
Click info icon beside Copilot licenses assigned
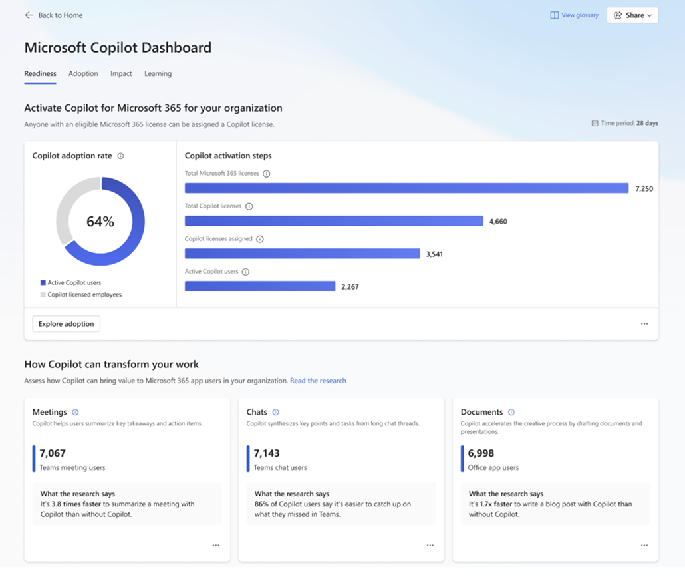coord(260,239)
